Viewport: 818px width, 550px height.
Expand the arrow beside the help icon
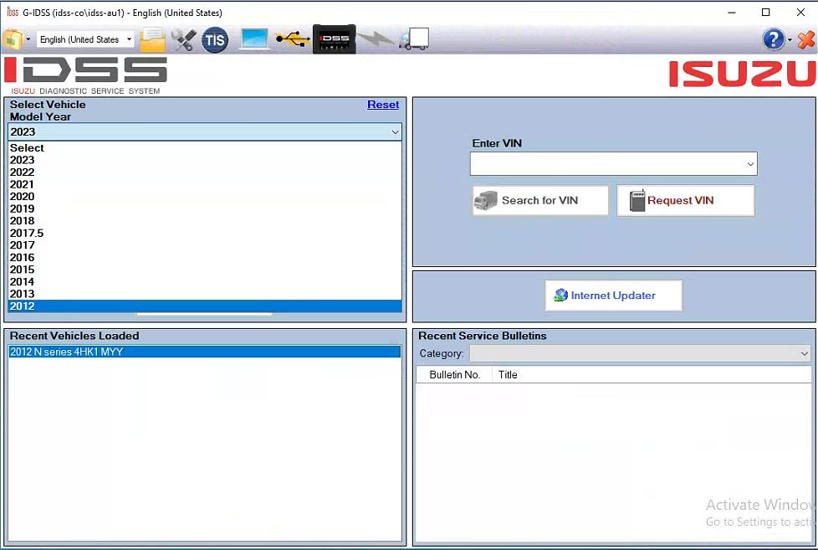coord(790,39)
